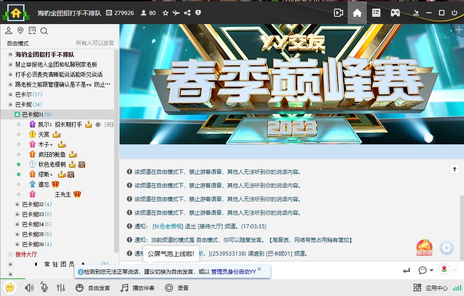The height and width of the screenshot is (296, 464).
Task: Click the blue gear settings bubble
Action: (447, 248)
